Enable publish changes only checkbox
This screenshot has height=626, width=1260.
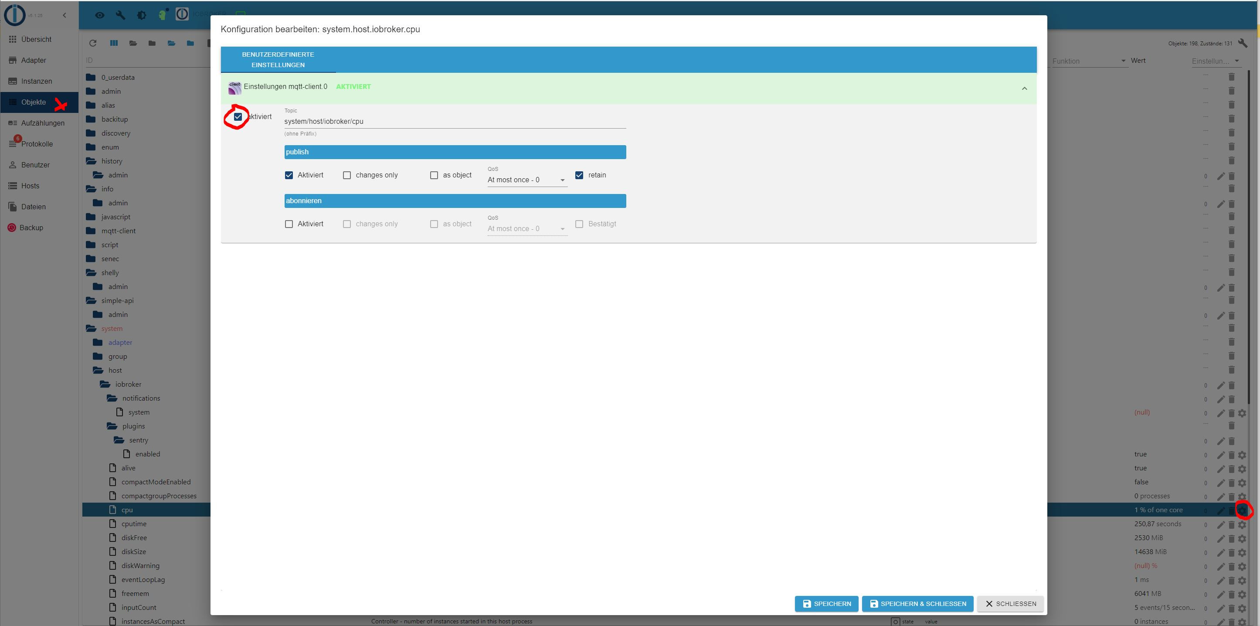tap(347, 175)
